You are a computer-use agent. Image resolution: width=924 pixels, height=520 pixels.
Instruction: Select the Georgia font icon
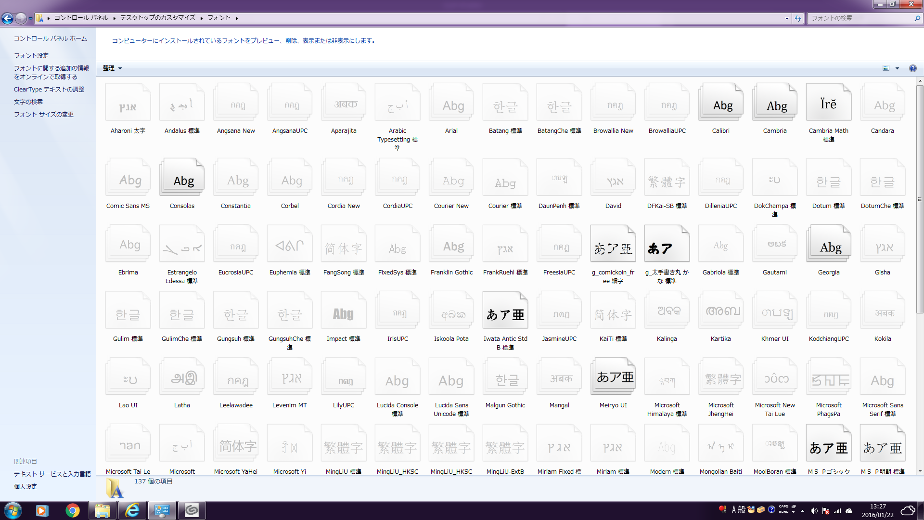(x=828, y=245)
